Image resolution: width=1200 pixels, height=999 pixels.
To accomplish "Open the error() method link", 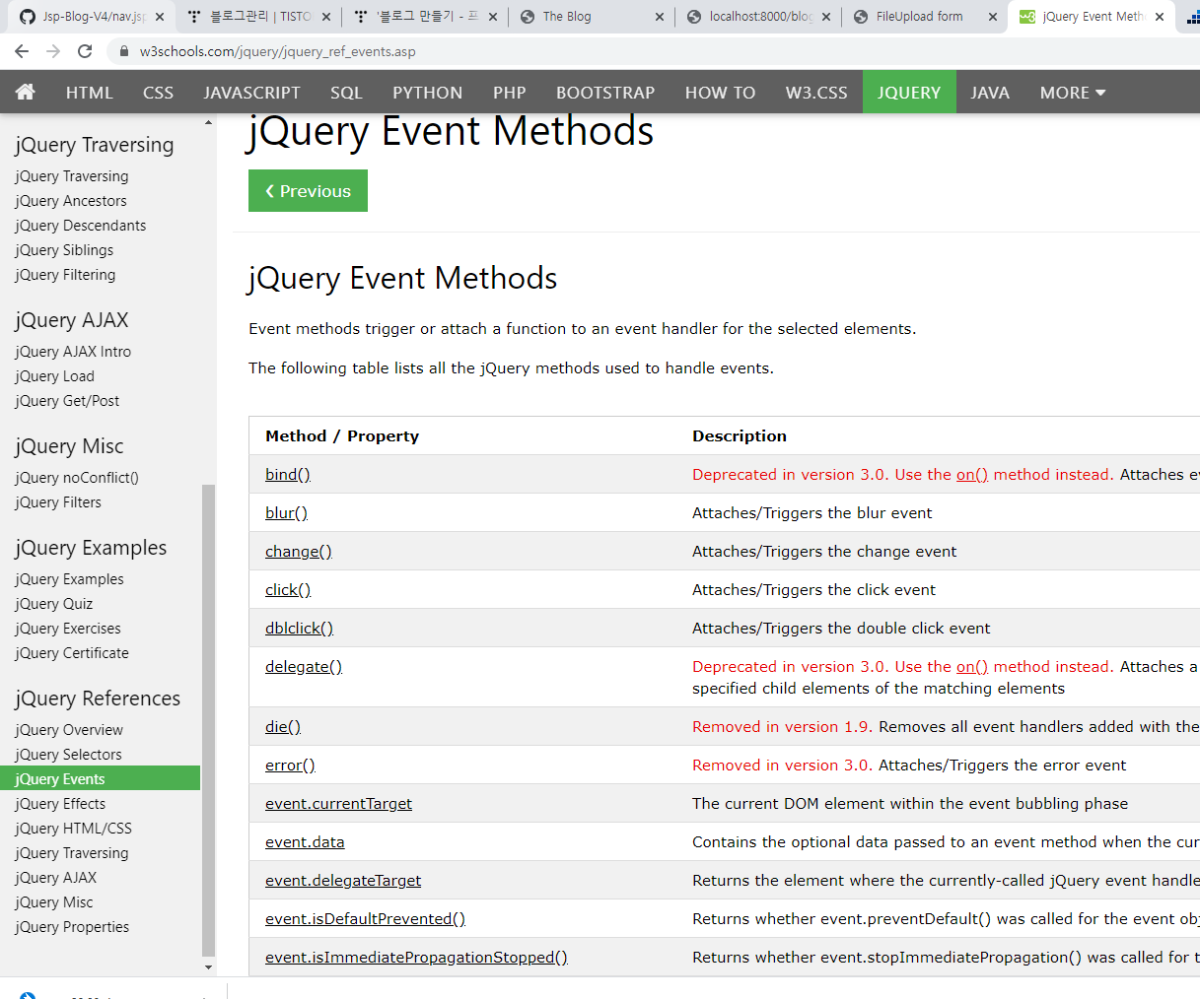I will 290,765.
